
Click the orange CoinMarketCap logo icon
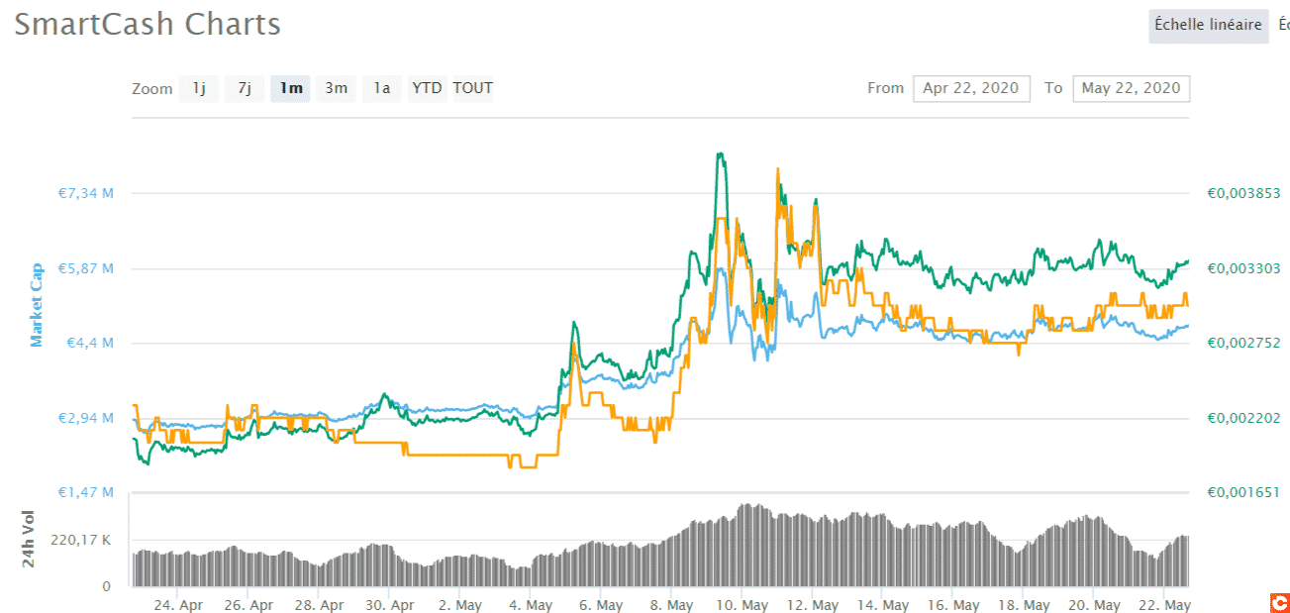click(1279, 602)
